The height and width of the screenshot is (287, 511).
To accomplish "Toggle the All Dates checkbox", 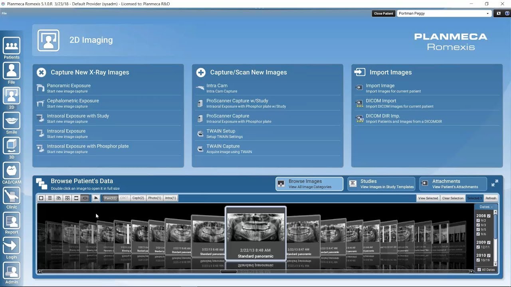I will (479, 270).
